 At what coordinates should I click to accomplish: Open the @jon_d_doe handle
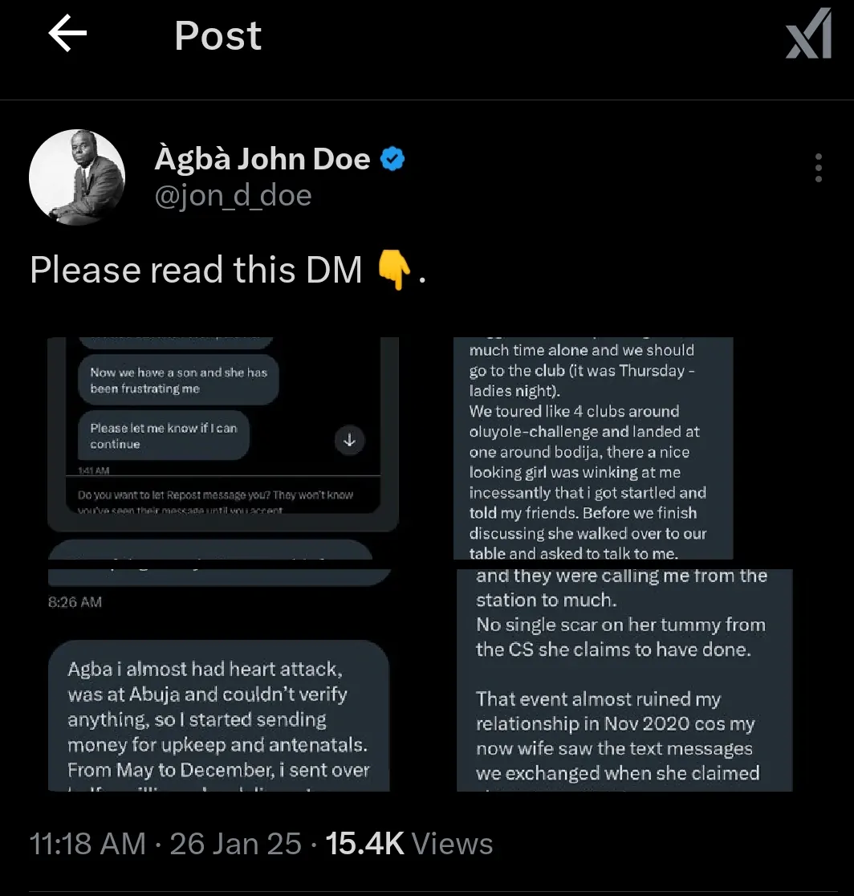(x=233, y=195)
